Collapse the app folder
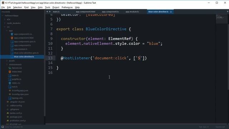The width and height of the screenshot is (229, 129). 7,31
